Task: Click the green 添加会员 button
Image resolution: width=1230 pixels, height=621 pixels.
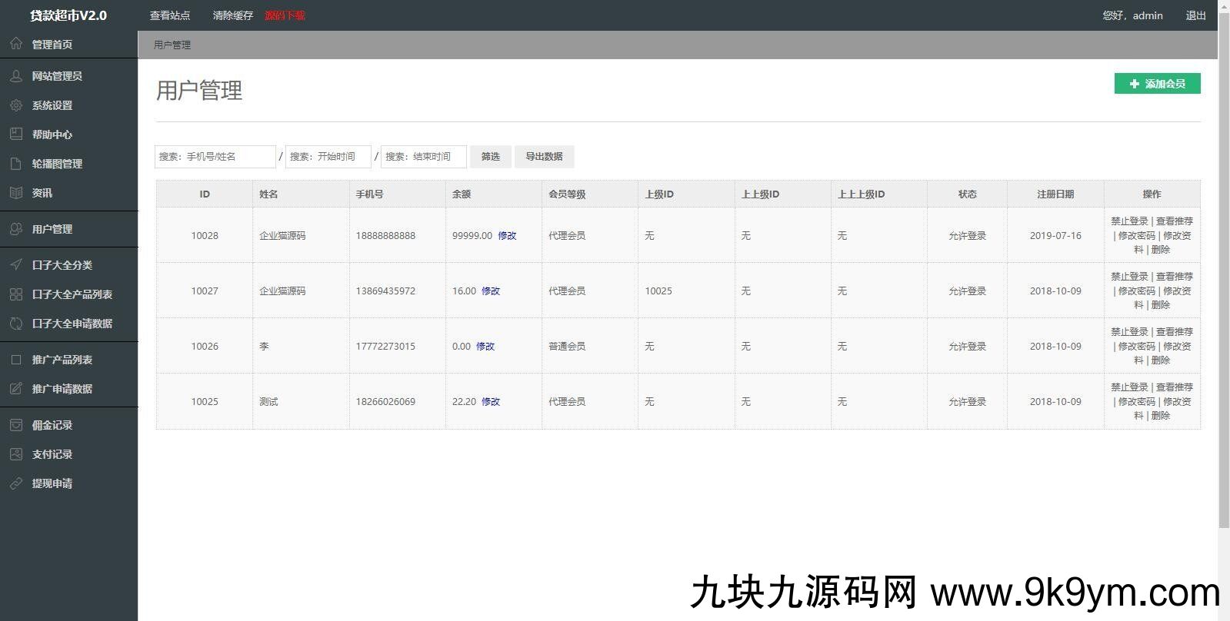Action: (x=1157, y=84)
